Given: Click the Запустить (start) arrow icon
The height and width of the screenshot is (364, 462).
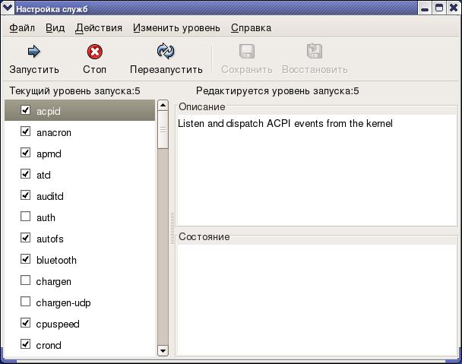Looking at the screenshot, I should (34, 51).
